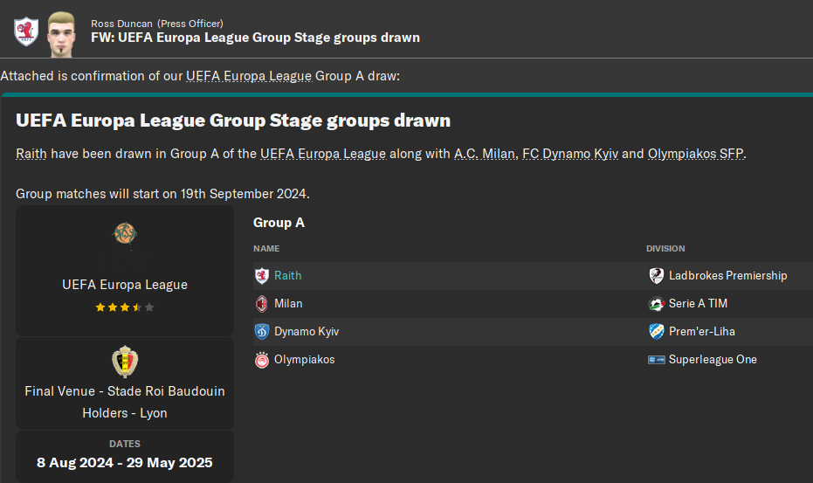
Task: Click the Milan club badge icon
Action: point(261,304)
